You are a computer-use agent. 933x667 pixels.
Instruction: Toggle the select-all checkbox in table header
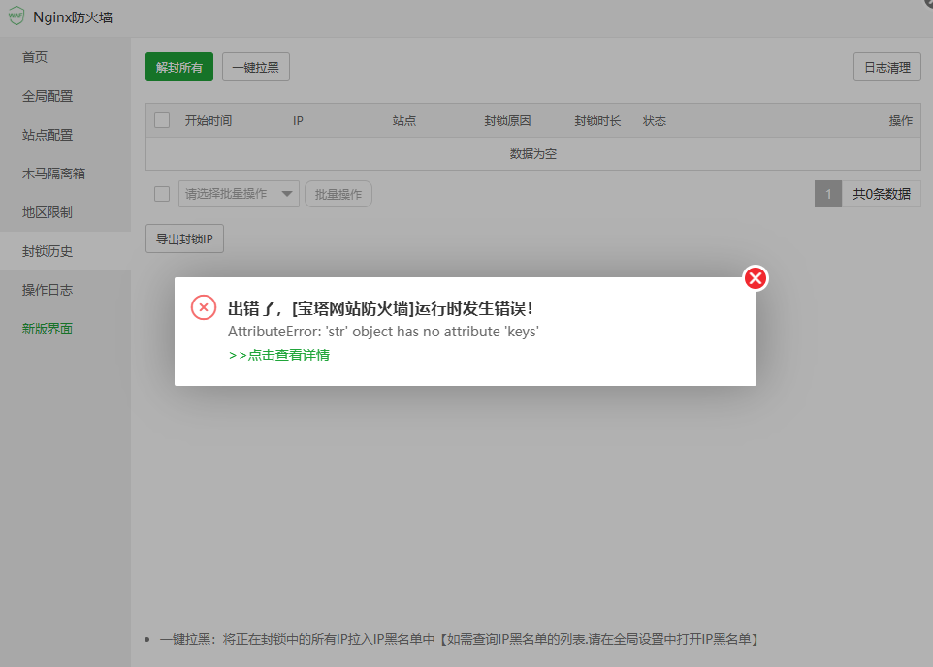[161, 120]
